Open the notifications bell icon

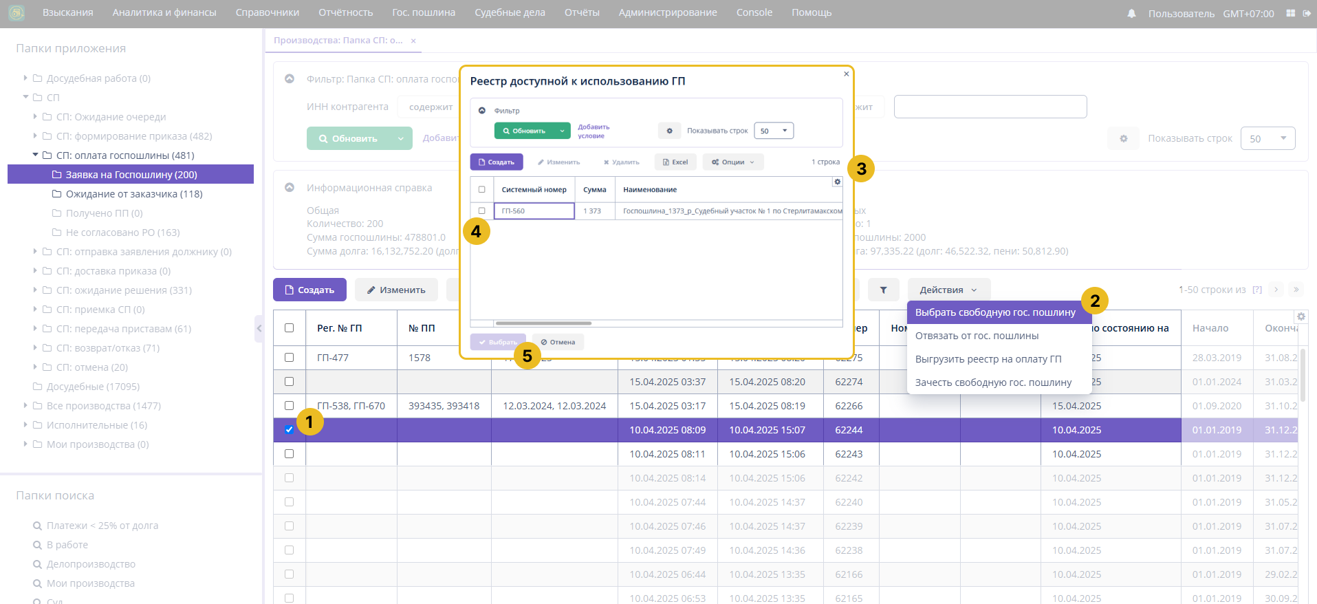[x=1131, y=13]
